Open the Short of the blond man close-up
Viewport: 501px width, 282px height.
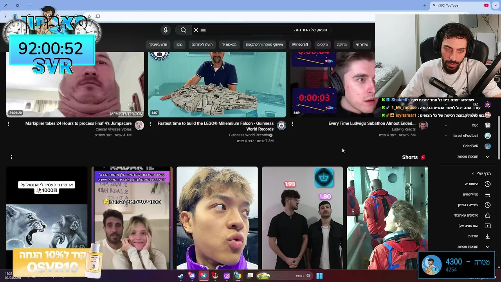click(x=217, y=218)
